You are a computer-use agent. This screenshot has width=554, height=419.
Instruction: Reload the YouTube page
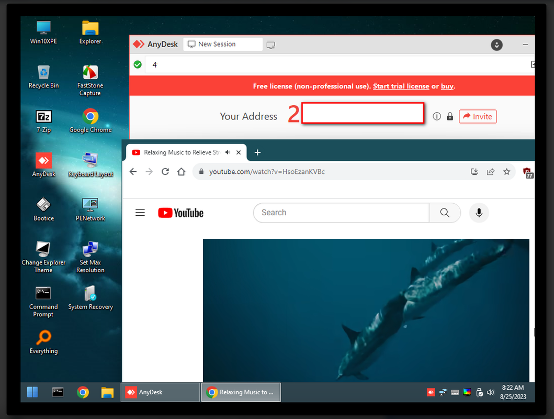pyautogui.click(x=165, y=171)
